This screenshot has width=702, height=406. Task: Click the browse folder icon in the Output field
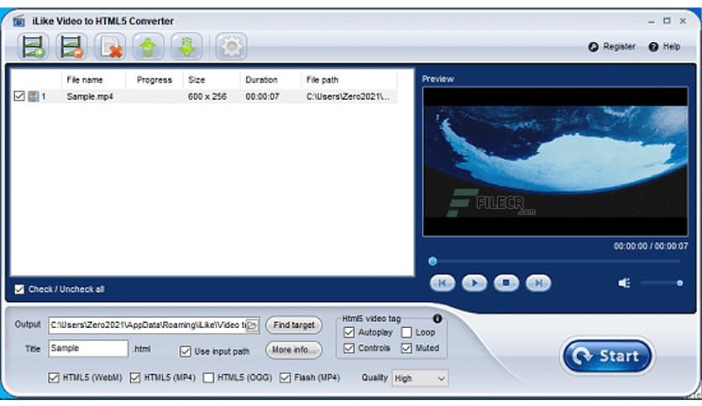click(x=252, y=325)
